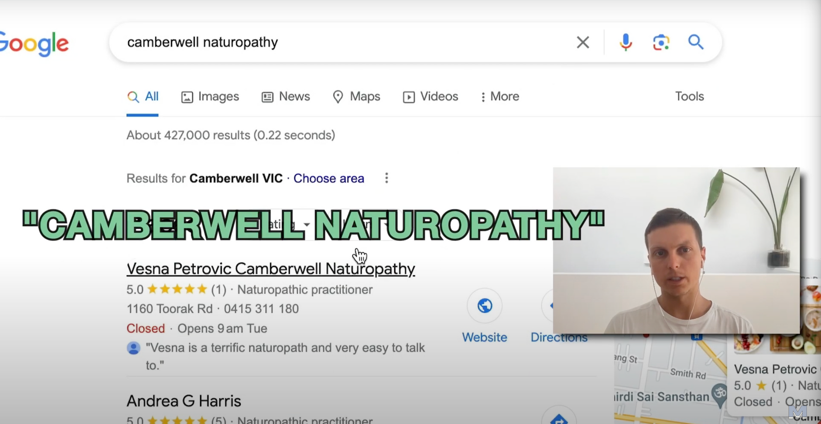Image resolution: width=821 pixels, height=424 pixels.
Task: Click the Choose area link
Action: tap(328, 178)
